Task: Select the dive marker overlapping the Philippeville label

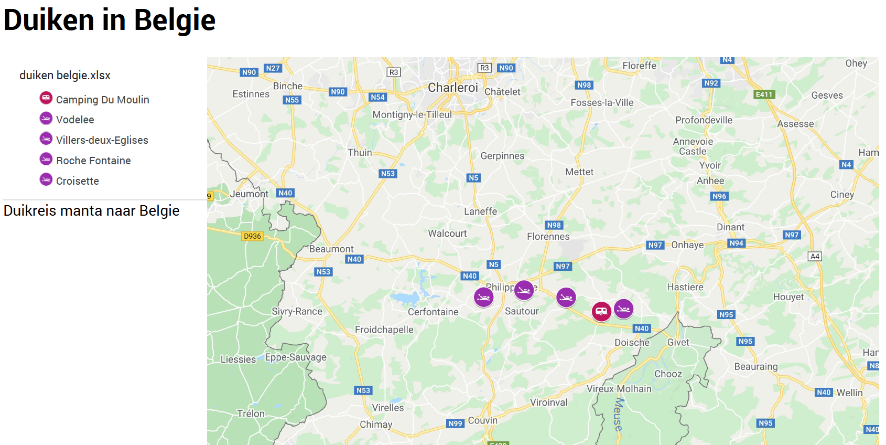Action: 524,290
